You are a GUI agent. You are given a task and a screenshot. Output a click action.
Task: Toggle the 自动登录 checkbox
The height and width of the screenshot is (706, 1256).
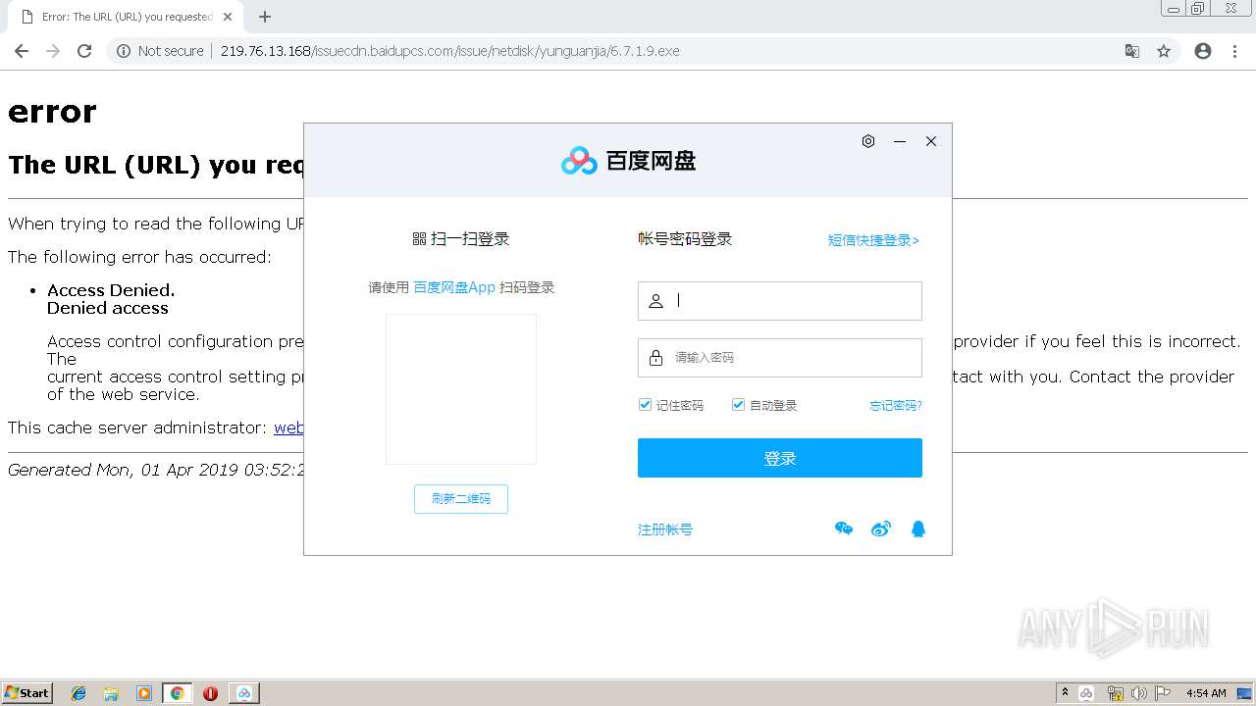click(x=738, y=405)
